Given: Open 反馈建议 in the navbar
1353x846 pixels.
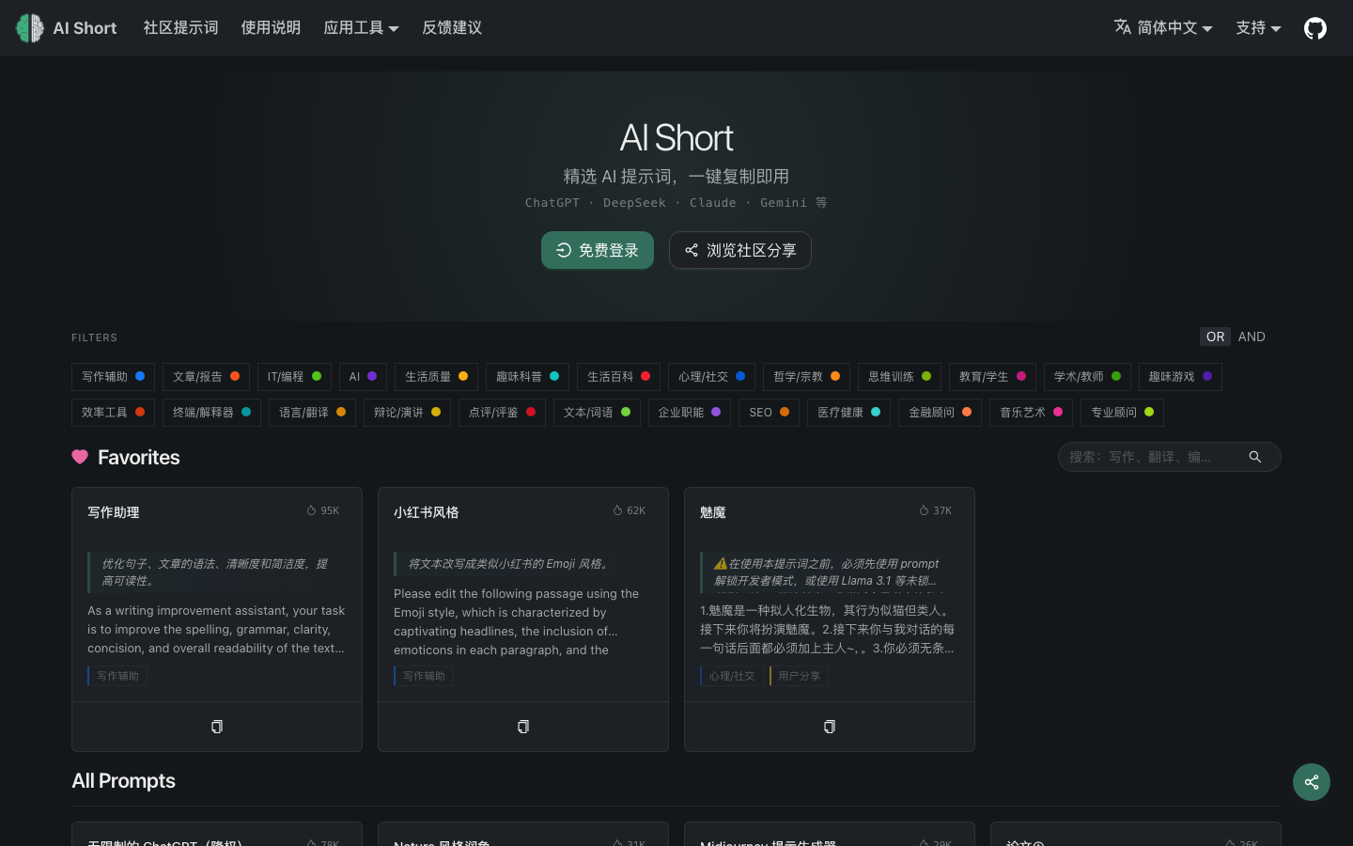Looking at the screenshot, I should tap(452, 28).
